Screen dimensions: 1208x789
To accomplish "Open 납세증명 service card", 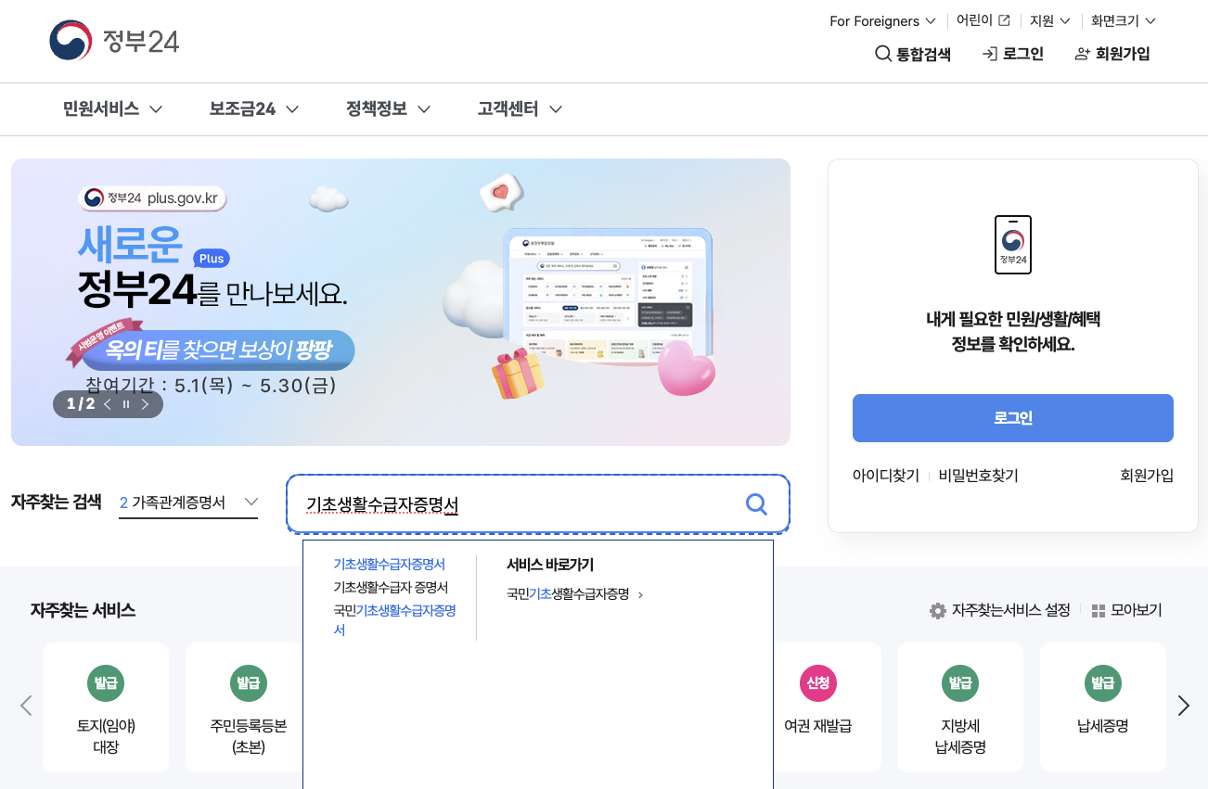I will tap(1103, 707).
